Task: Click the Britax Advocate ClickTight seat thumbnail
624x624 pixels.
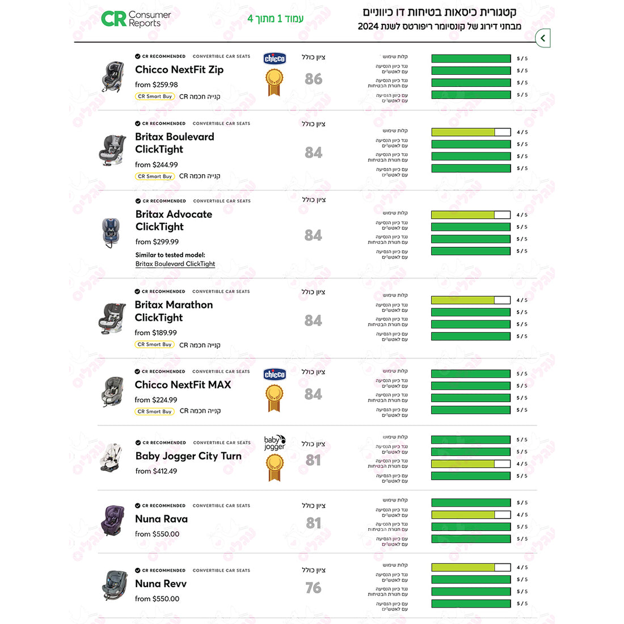Action: coord(111,233)
